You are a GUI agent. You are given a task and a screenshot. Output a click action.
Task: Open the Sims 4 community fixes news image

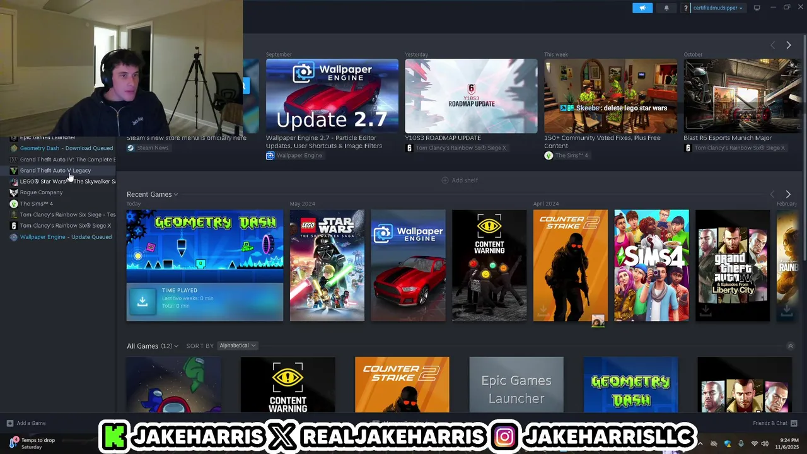(610, 96)
